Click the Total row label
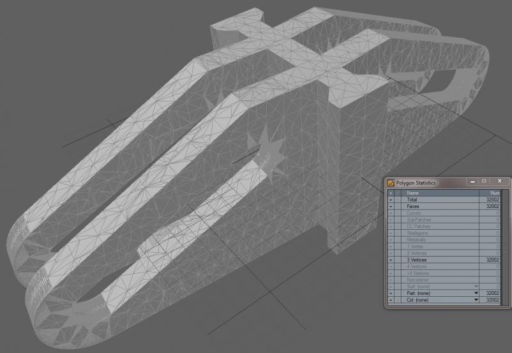This screenshot has width=512, height=353. [x=412, y=200]
